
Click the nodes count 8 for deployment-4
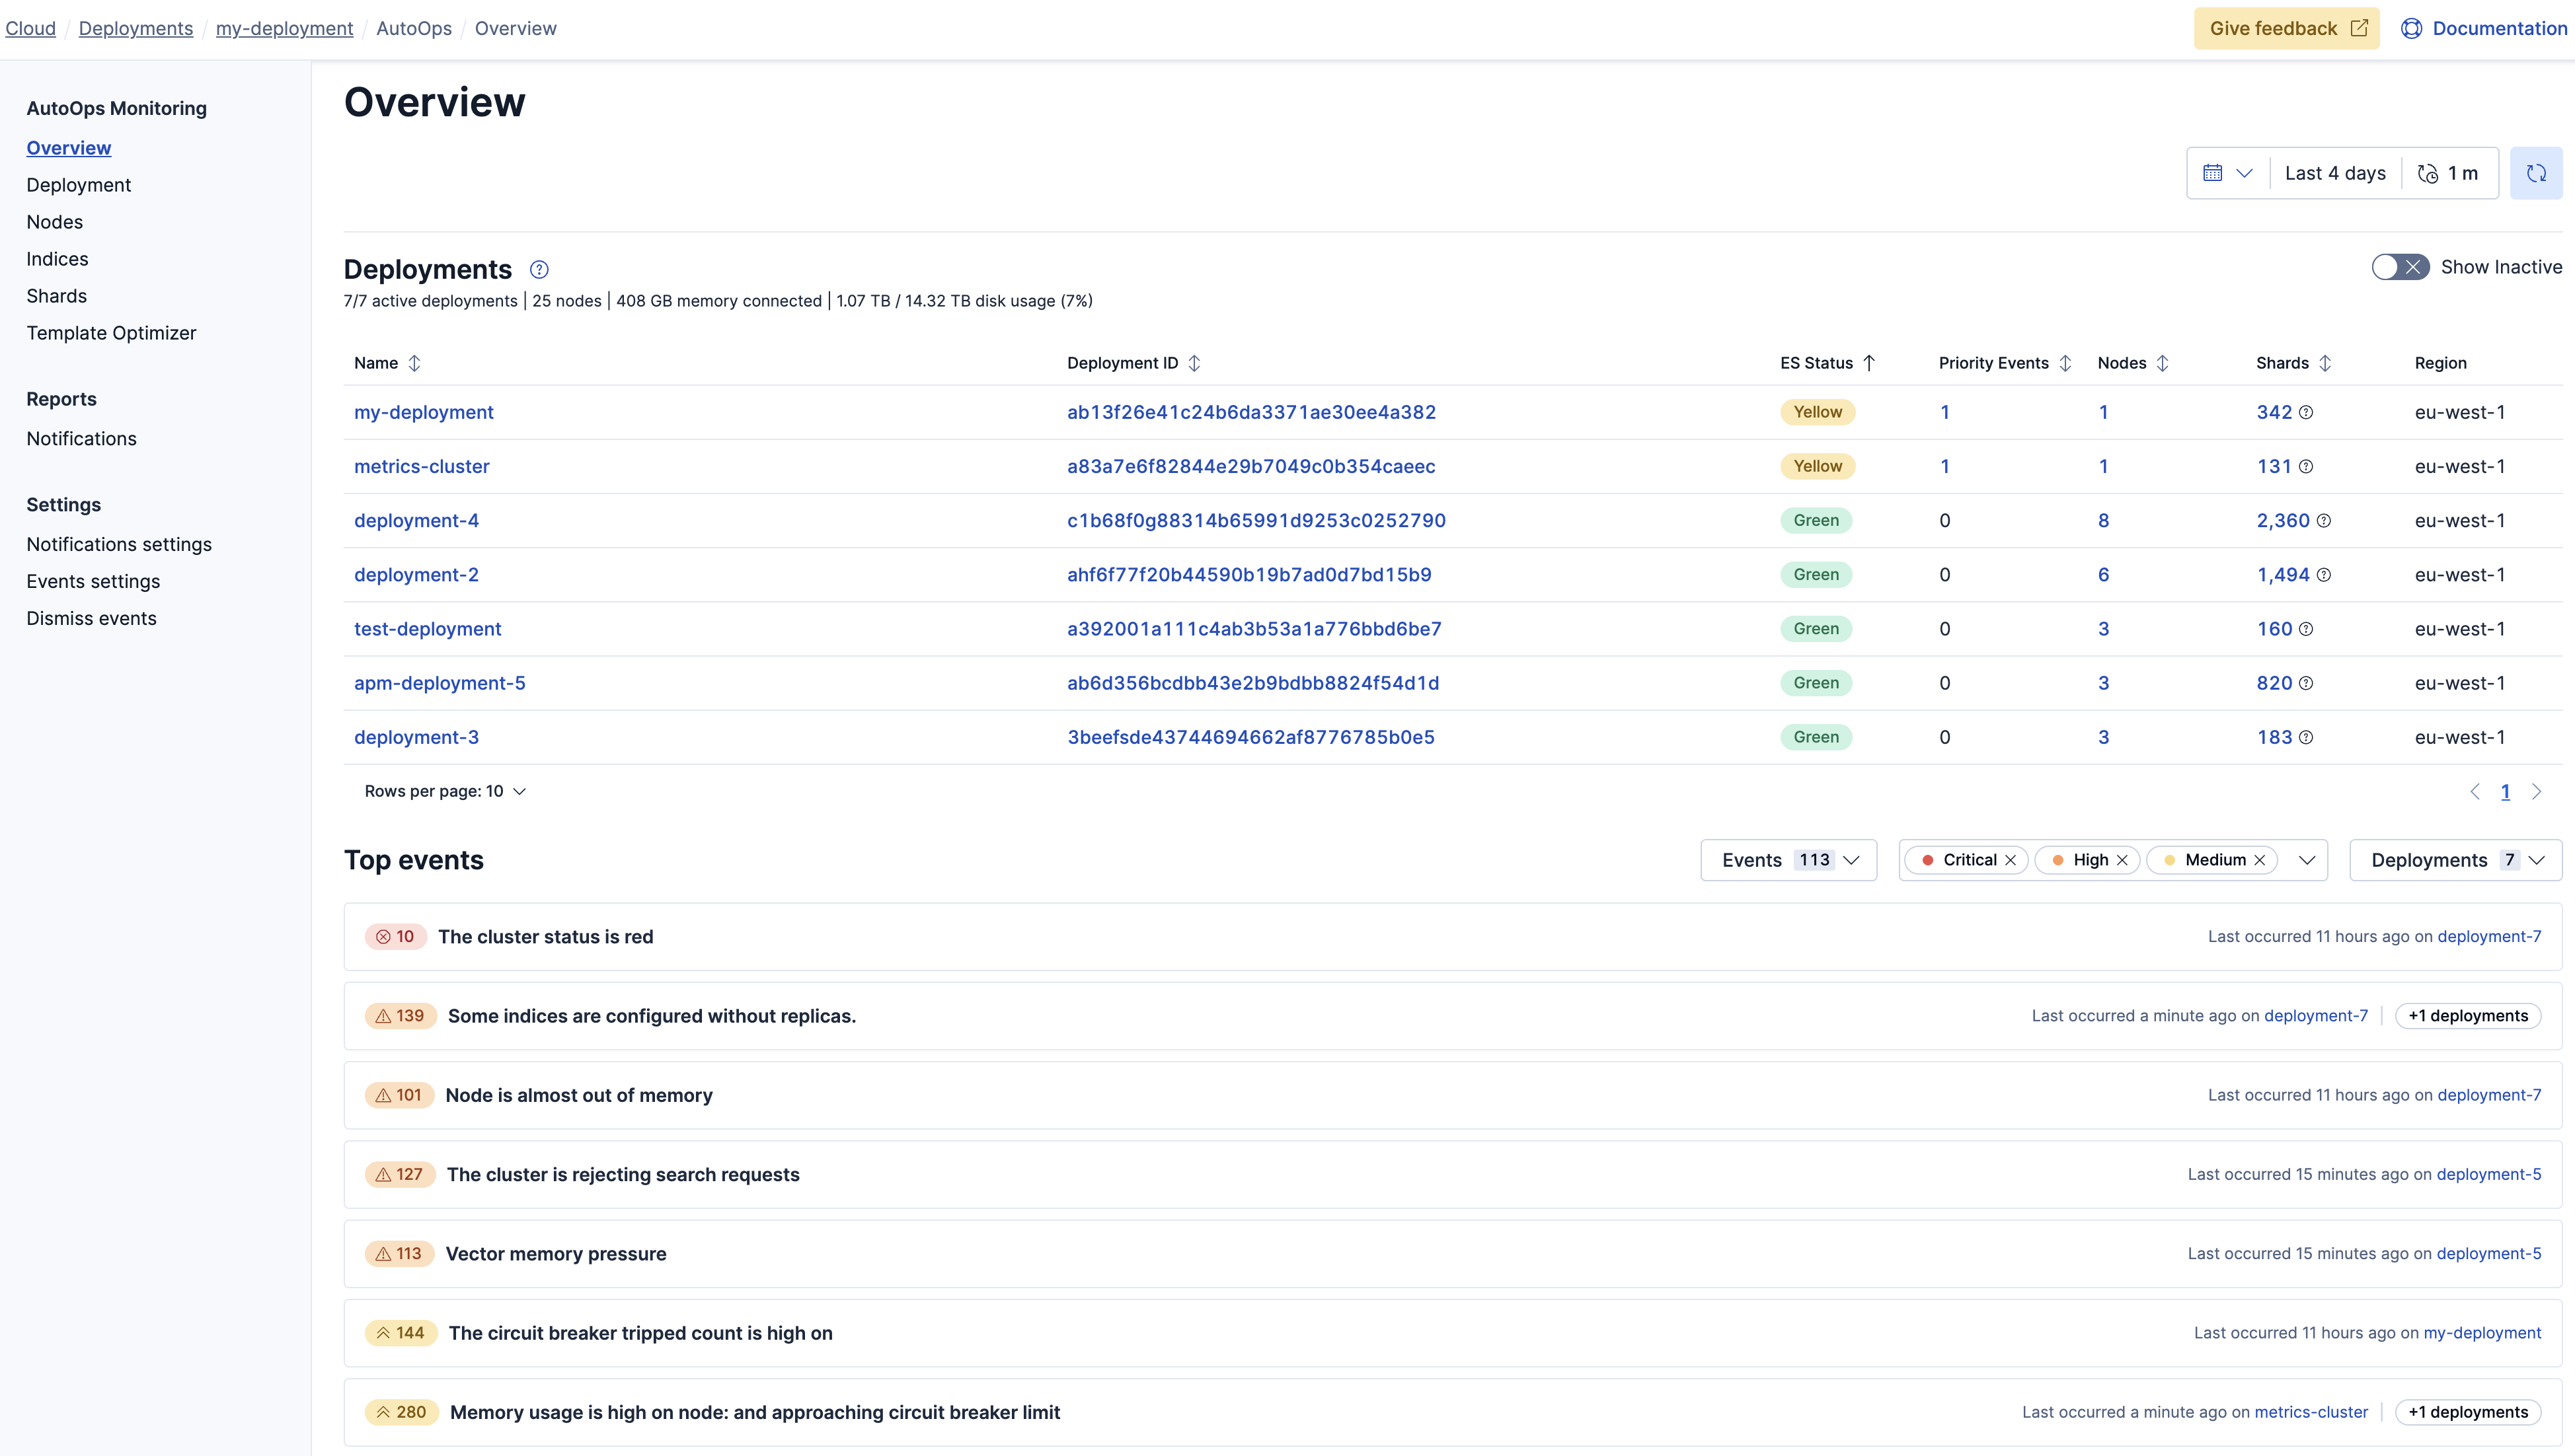[2104, 520]
